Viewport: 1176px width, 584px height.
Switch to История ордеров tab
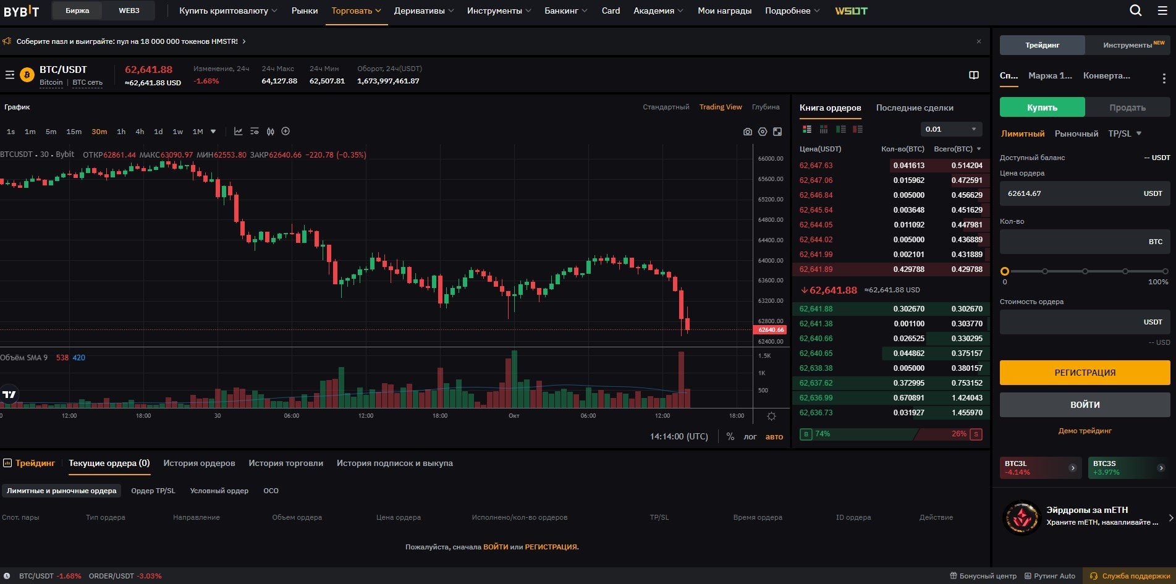pos(199,463)
